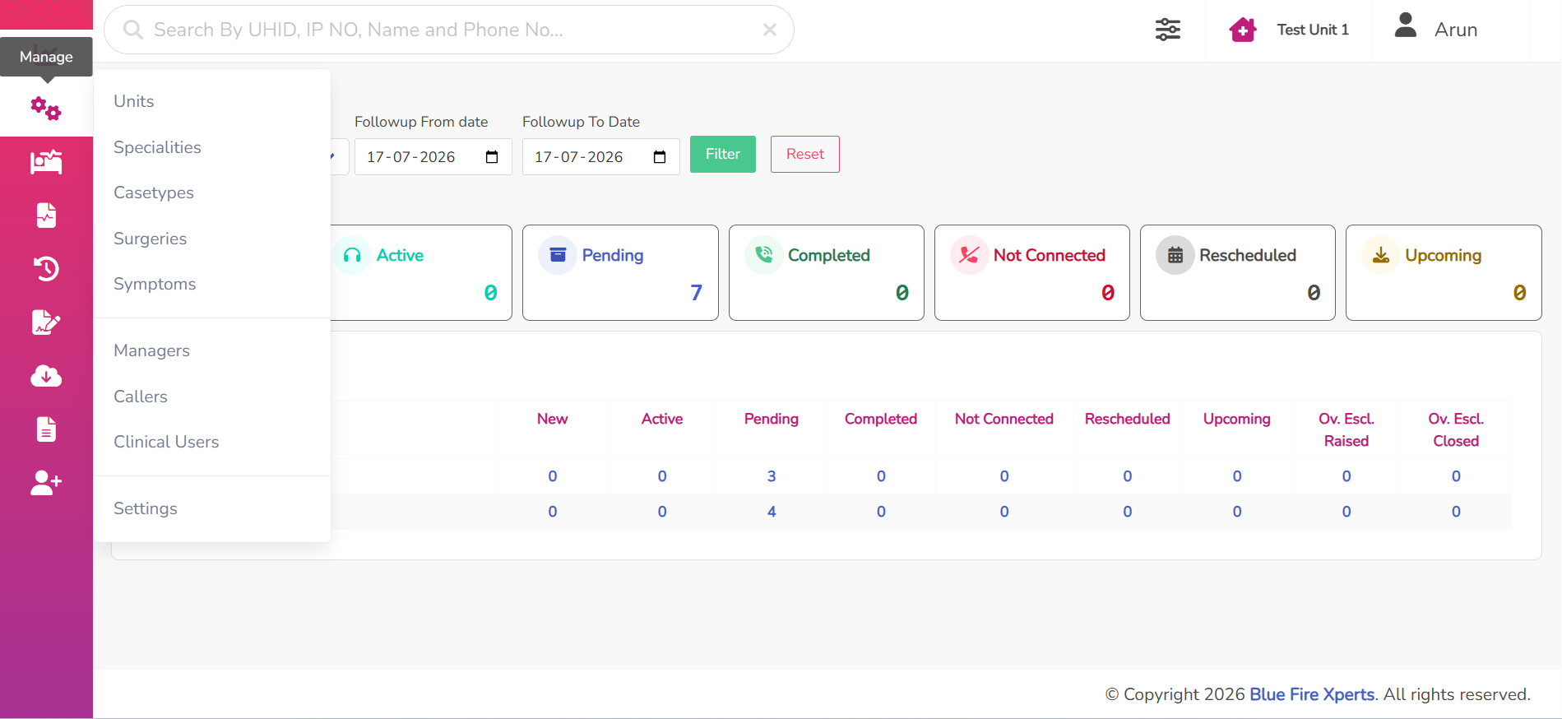Open the cloud download sidebar icon

tap(46, 376)
